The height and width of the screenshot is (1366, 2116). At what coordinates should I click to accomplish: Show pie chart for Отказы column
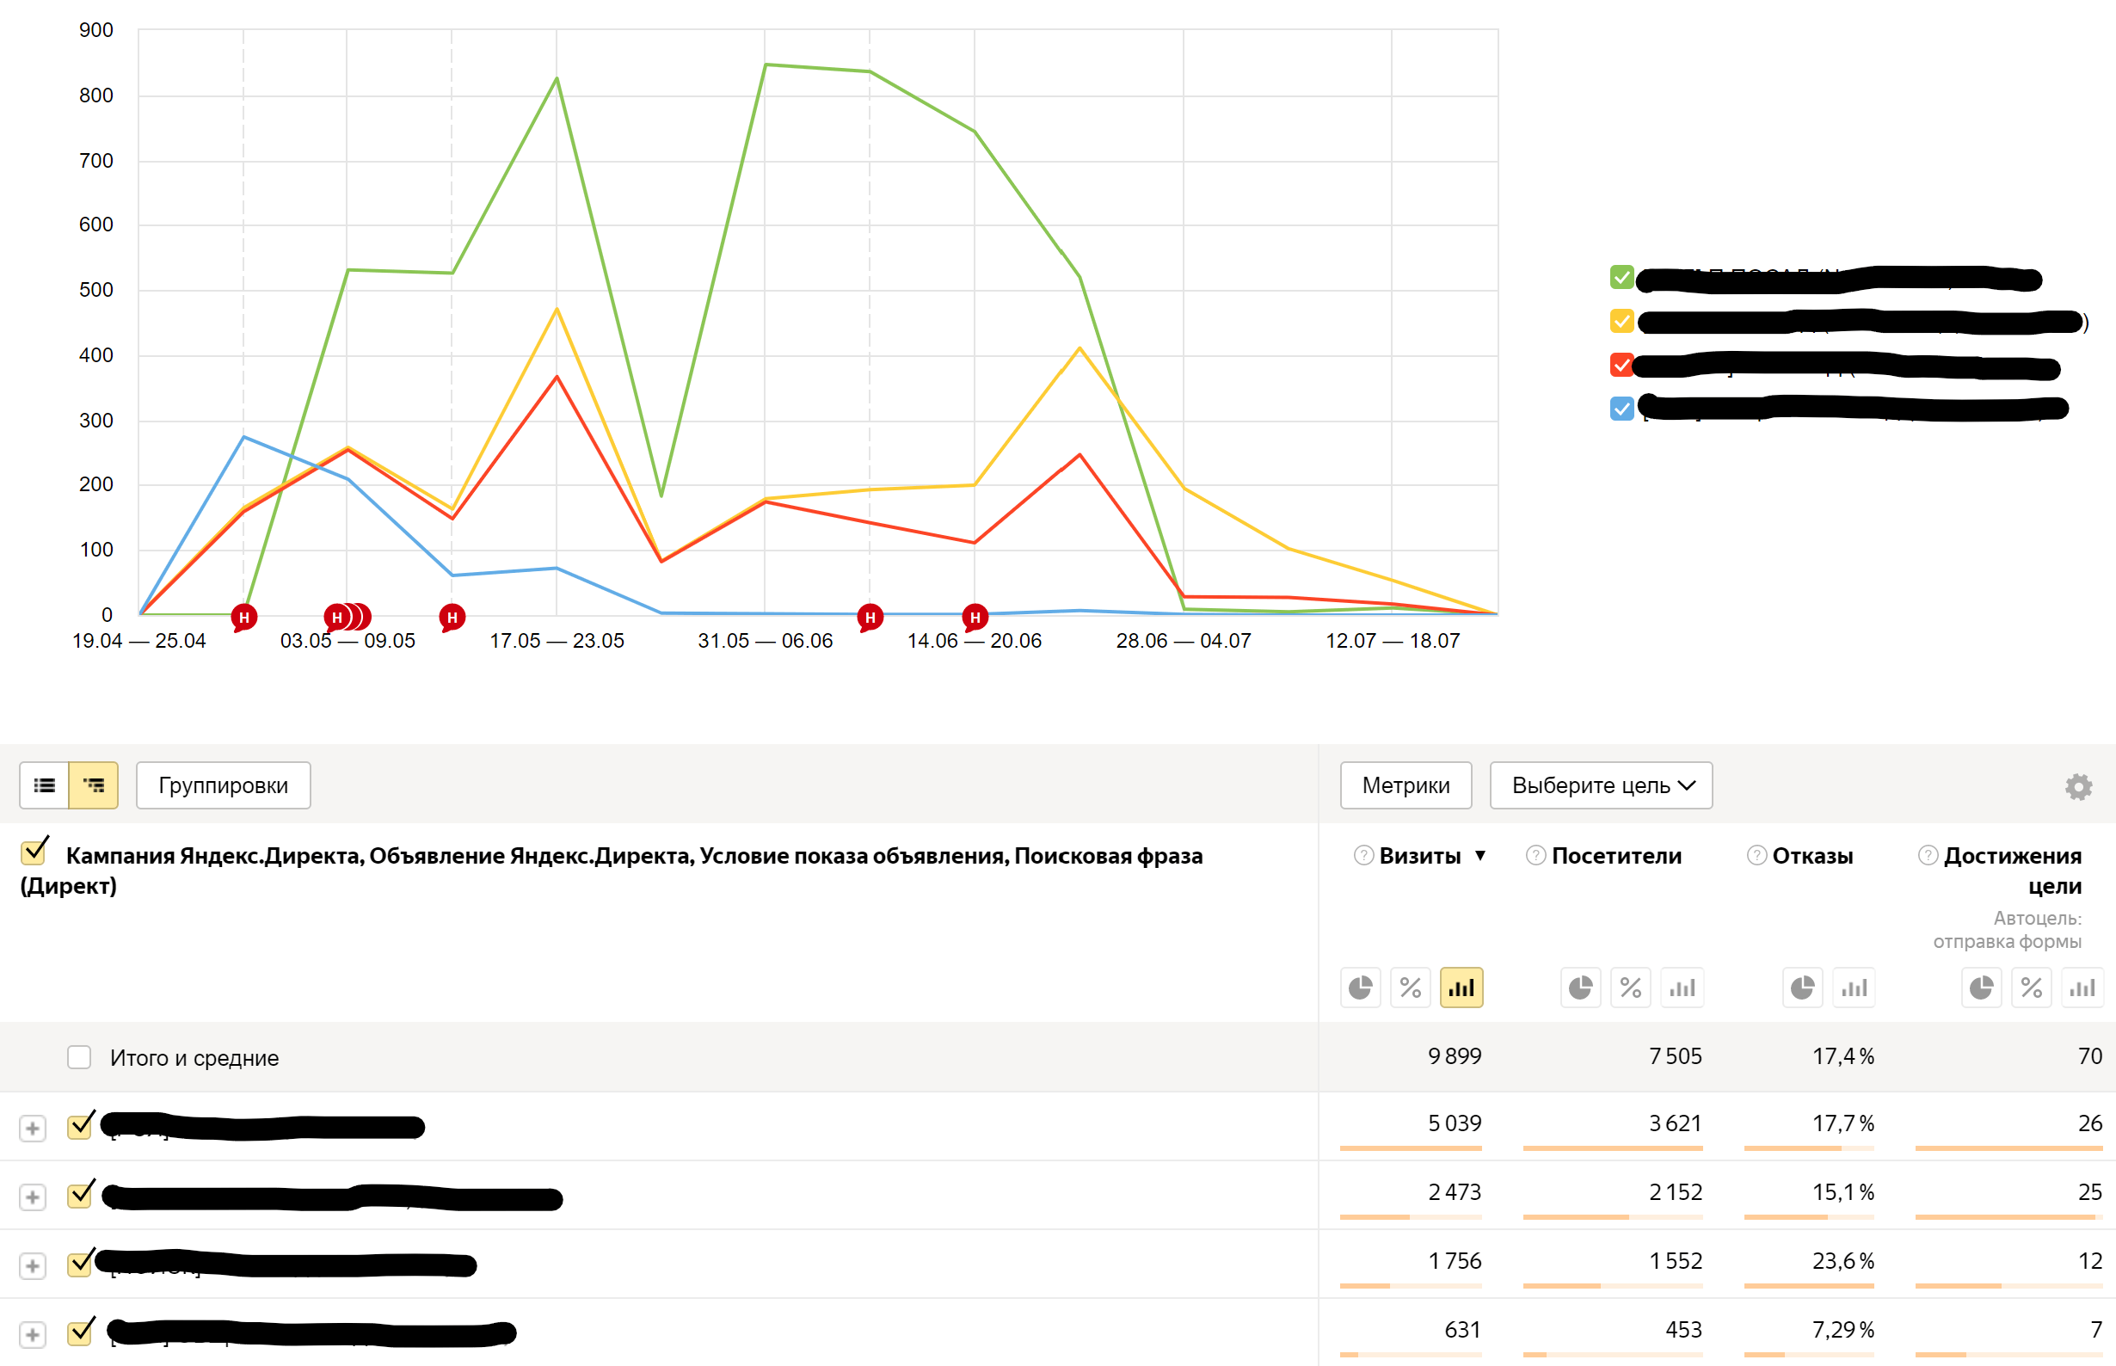pos(1802,988)
